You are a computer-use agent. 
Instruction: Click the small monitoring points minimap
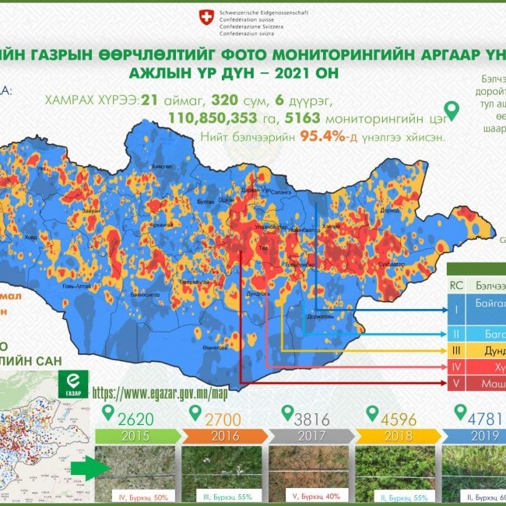point(44,437)
